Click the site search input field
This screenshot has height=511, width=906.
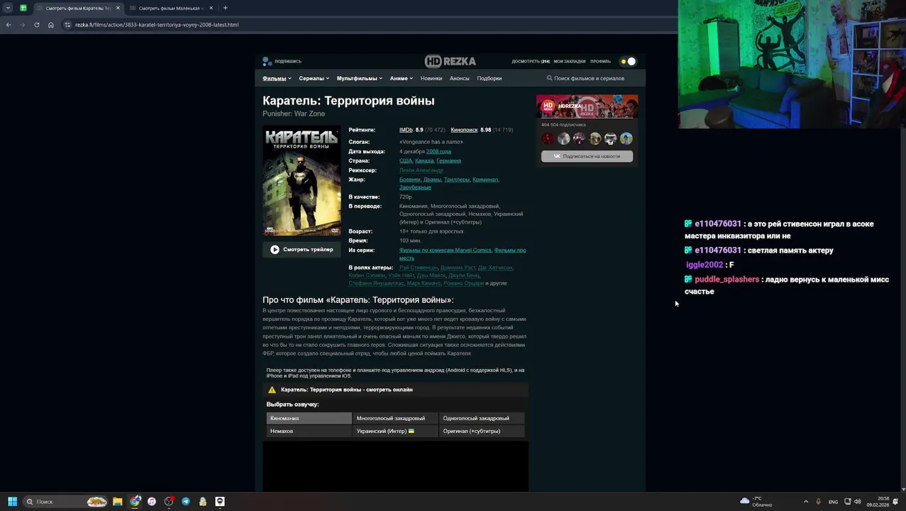point(592,78)
